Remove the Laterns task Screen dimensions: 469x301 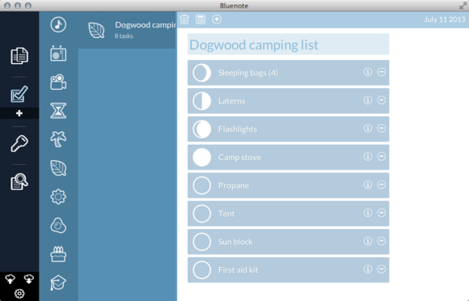[x=382, y=100]
